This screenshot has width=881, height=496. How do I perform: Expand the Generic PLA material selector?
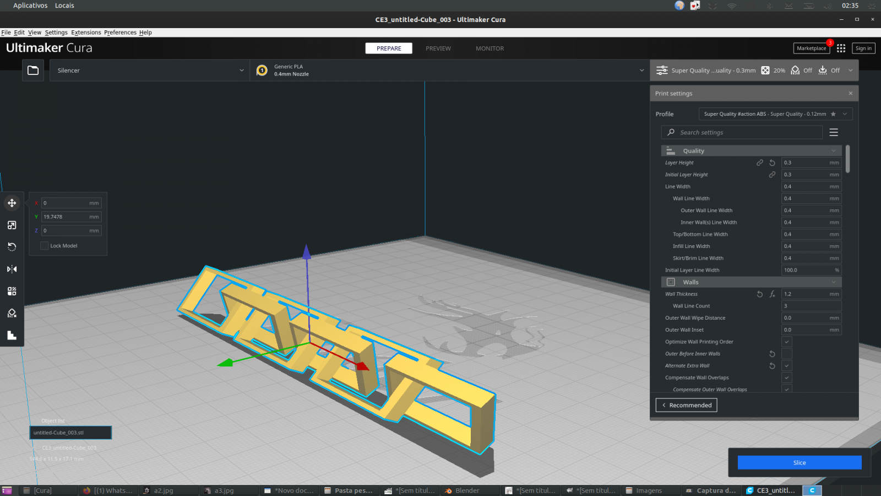pos(450,71)
